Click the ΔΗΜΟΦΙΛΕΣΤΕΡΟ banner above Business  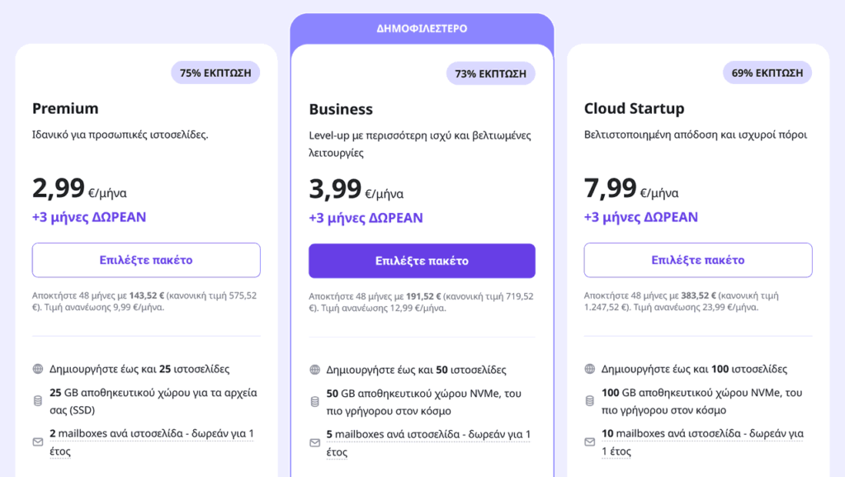click(x=422, y=29)
